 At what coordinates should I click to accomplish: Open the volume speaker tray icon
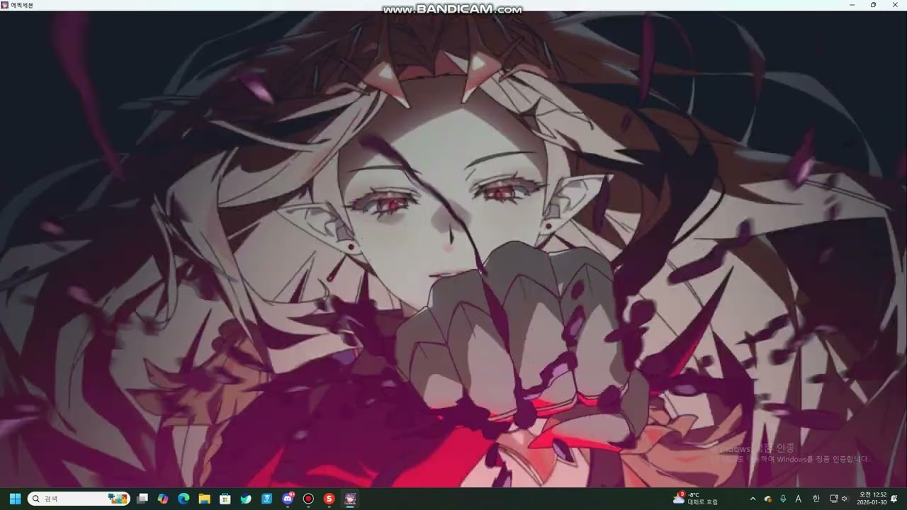tap(844, 499)
